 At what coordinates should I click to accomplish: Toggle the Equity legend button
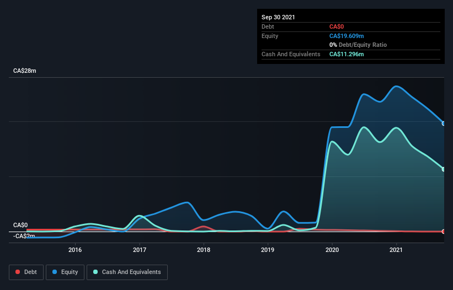point(65,272)
